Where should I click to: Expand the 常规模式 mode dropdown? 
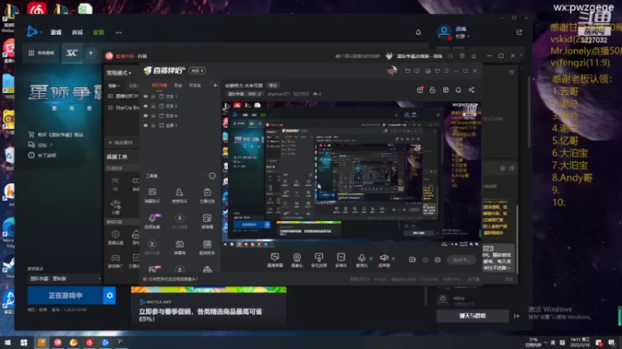pyautogui.click(x=119, y=73)
